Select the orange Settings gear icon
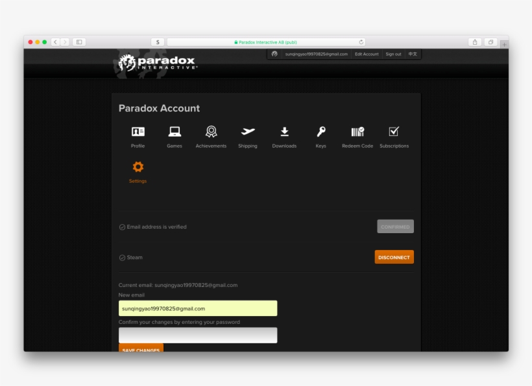This screenshot has width=532, height=386. pyautogui.click(x=138, y=167)
